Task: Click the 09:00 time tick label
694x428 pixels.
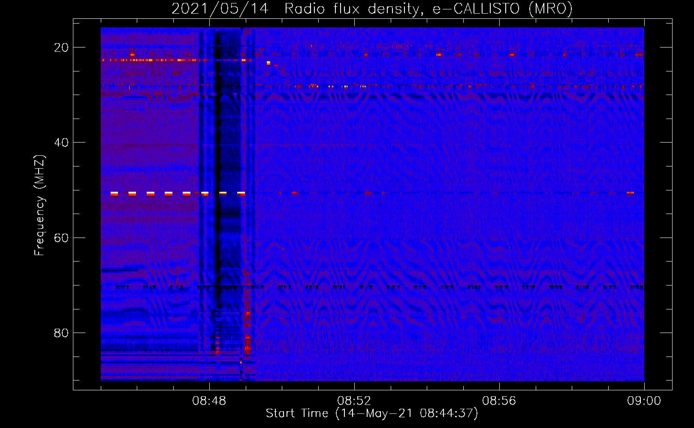Action: point(644,401)
